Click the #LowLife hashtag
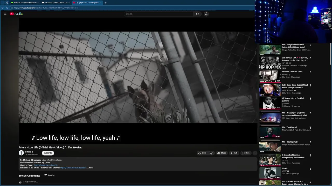Viewport: 332px width, 186px height. pos(46,160)
